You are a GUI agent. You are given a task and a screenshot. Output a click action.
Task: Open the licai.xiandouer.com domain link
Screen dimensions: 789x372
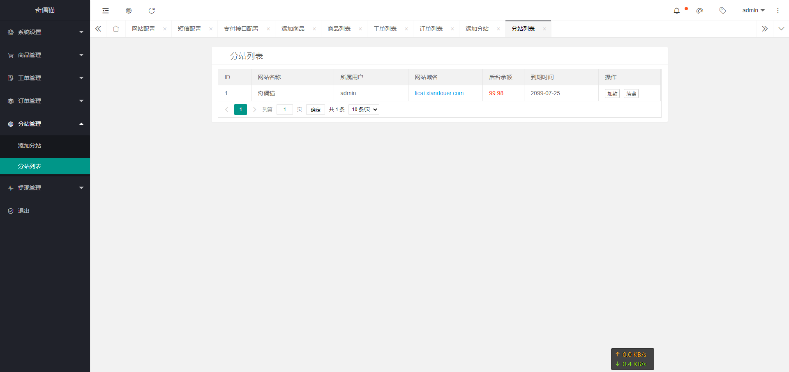tap(439, 93)
